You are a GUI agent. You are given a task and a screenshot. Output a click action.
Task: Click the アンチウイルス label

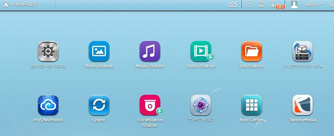coord(201,120)
